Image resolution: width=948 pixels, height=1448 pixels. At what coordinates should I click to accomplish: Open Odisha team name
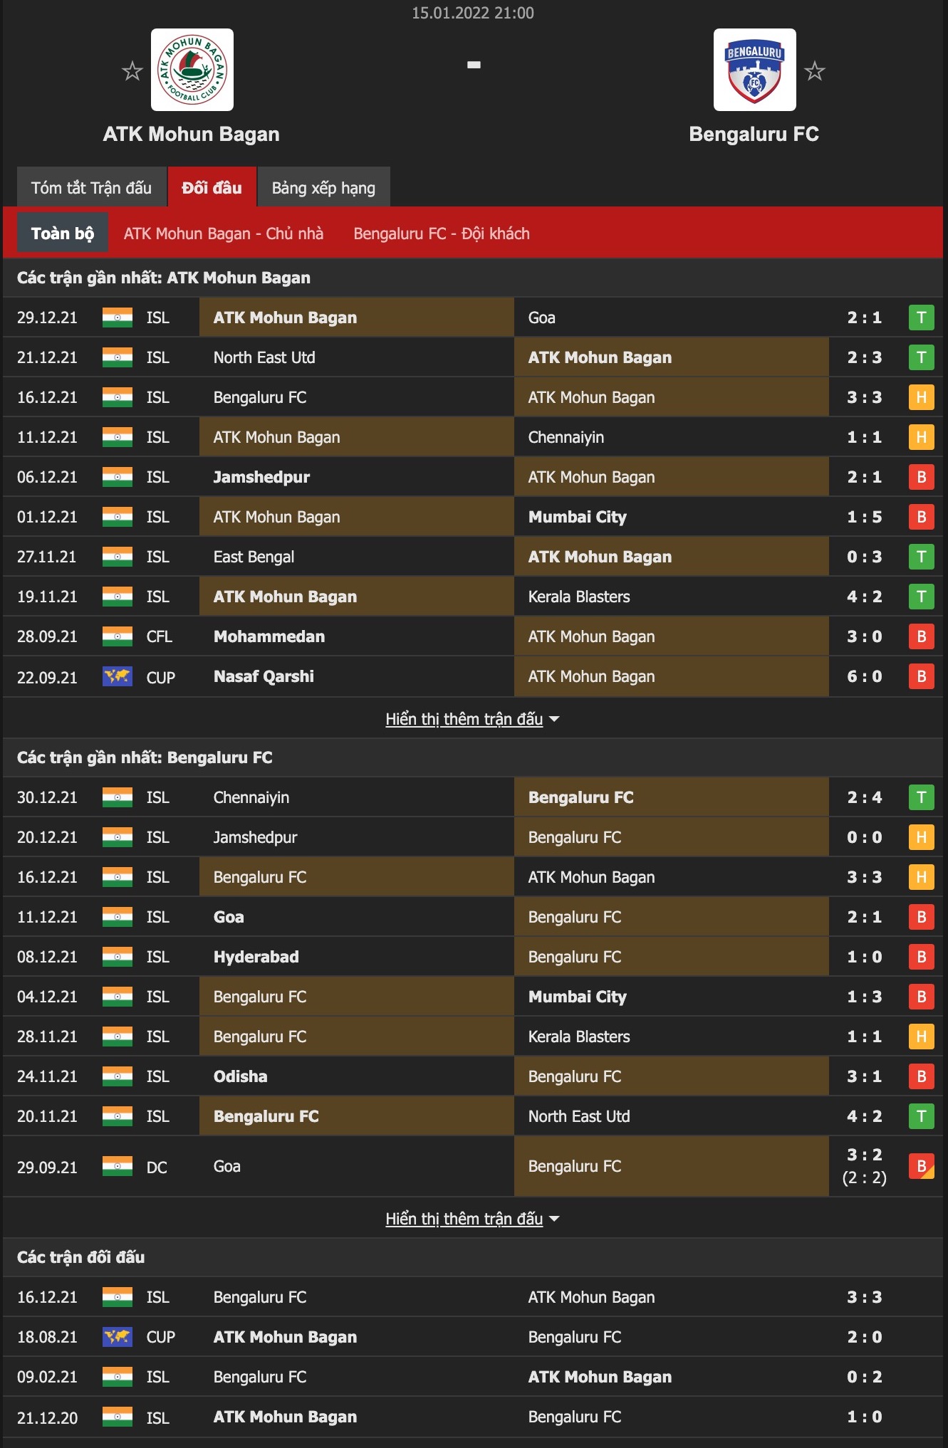tap(241, 1076)
